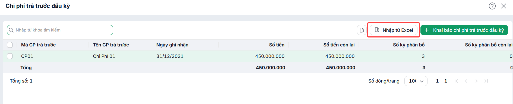Click the Nhập từ Excel button

(x=394, y=30)
